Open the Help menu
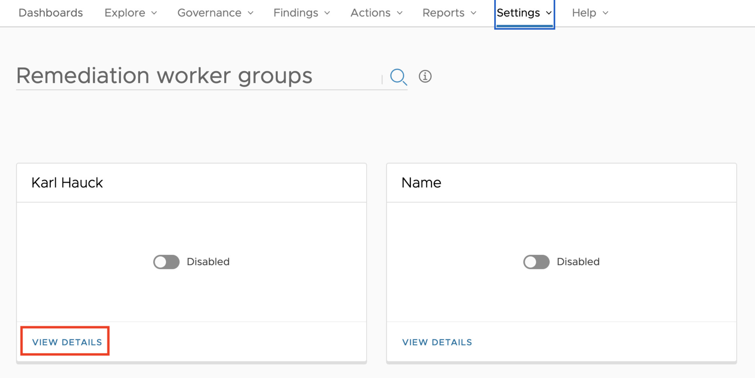This screenshot has height=378, width=755. 590,13
